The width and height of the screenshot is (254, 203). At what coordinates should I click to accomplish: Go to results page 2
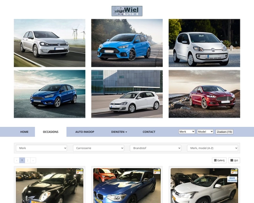click(x=28, y=160)
